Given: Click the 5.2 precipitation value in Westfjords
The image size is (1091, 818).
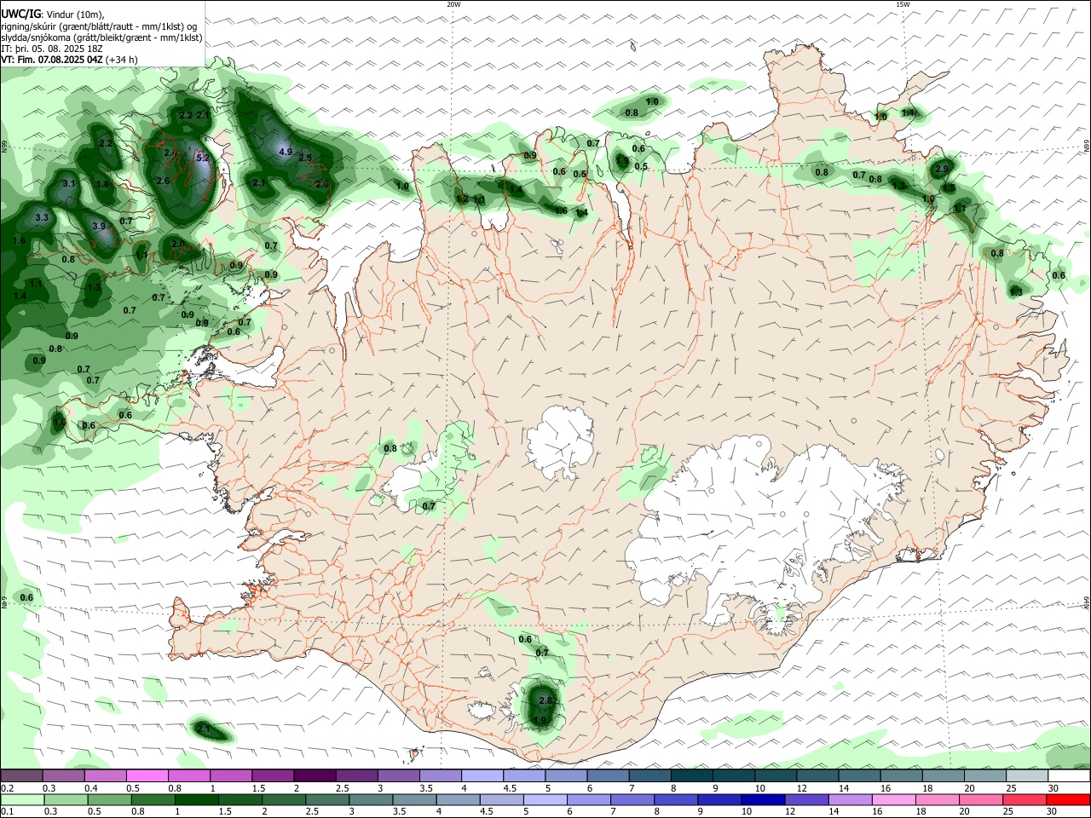Looking at the screenshot, I should pyautogui.click(x=203, y=158).
